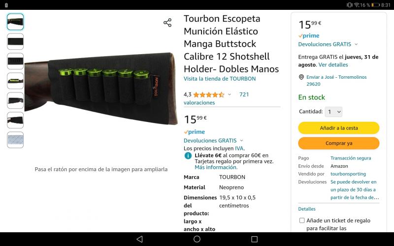Open the Cantidad quantity dropdown
This screenshot has height=246, width=394.
[x=333, y=112]
